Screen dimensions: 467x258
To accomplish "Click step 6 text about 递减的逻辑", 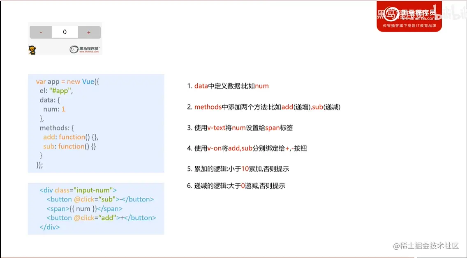I will [236, 186].
